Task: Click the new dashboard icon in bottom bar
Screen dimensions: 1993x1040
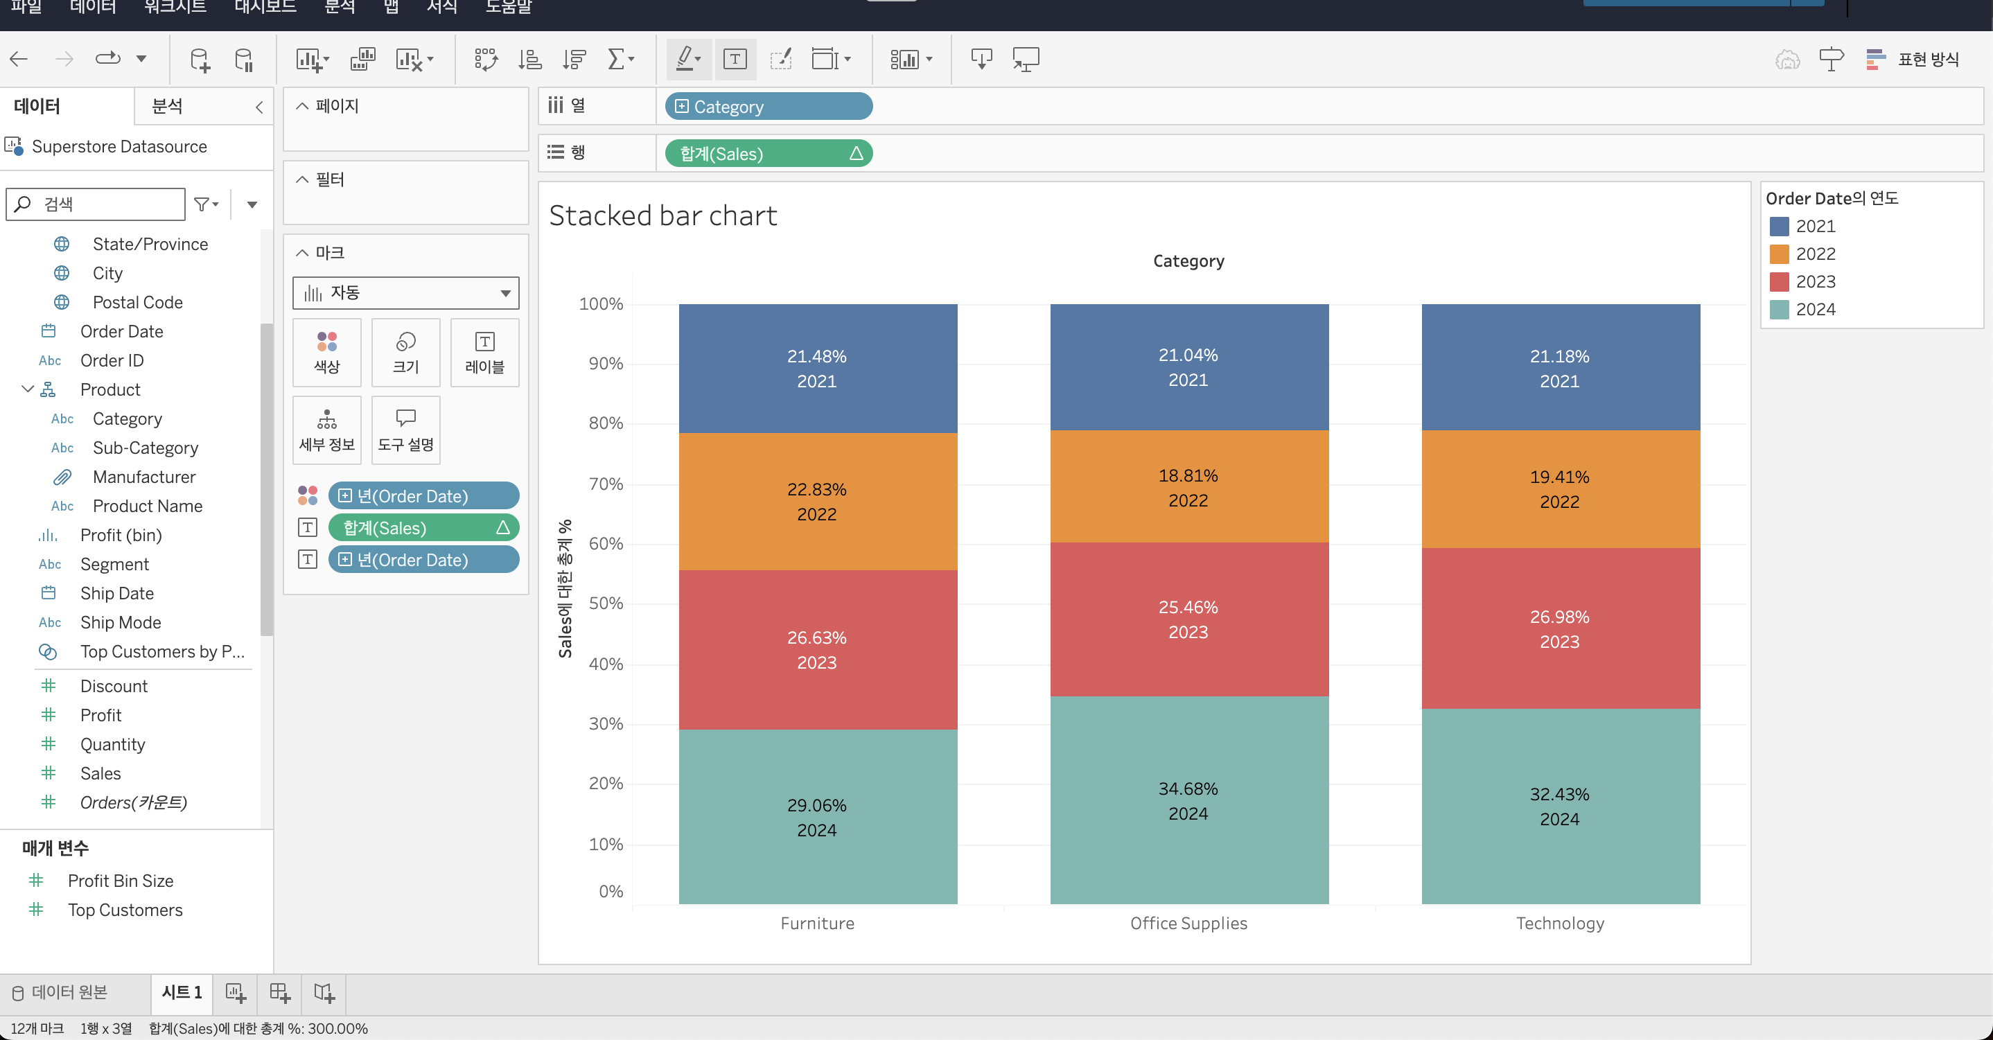Action: [x=279, y=993]
